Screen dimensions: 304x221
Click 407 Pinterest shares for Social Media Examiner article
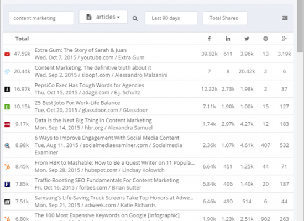(265, 145)
